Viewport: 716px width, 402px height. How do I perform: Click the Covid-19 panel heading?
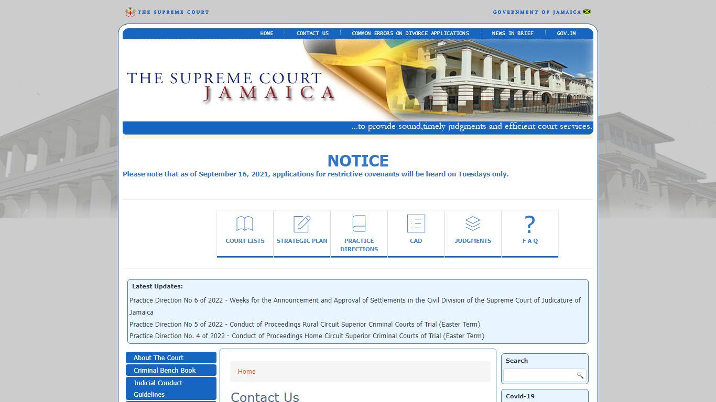pyautogui.click(x=520, y=396)
